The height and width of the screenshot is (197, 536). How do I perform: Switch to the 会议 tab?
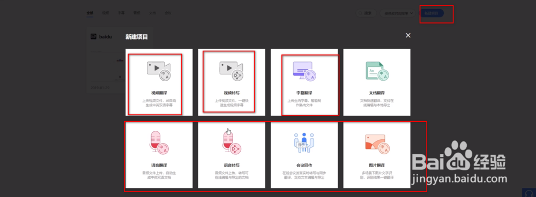pyautogui.click(x=168, y=13)
